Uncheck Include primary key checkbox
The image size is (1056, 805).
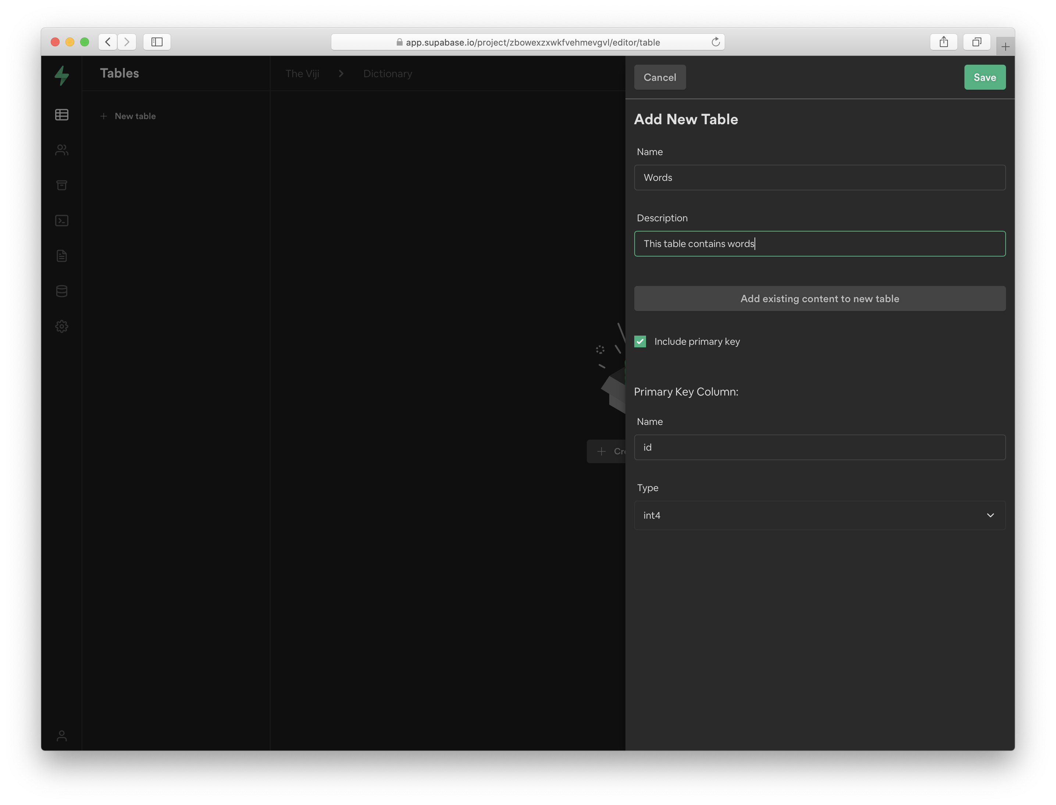640,341
